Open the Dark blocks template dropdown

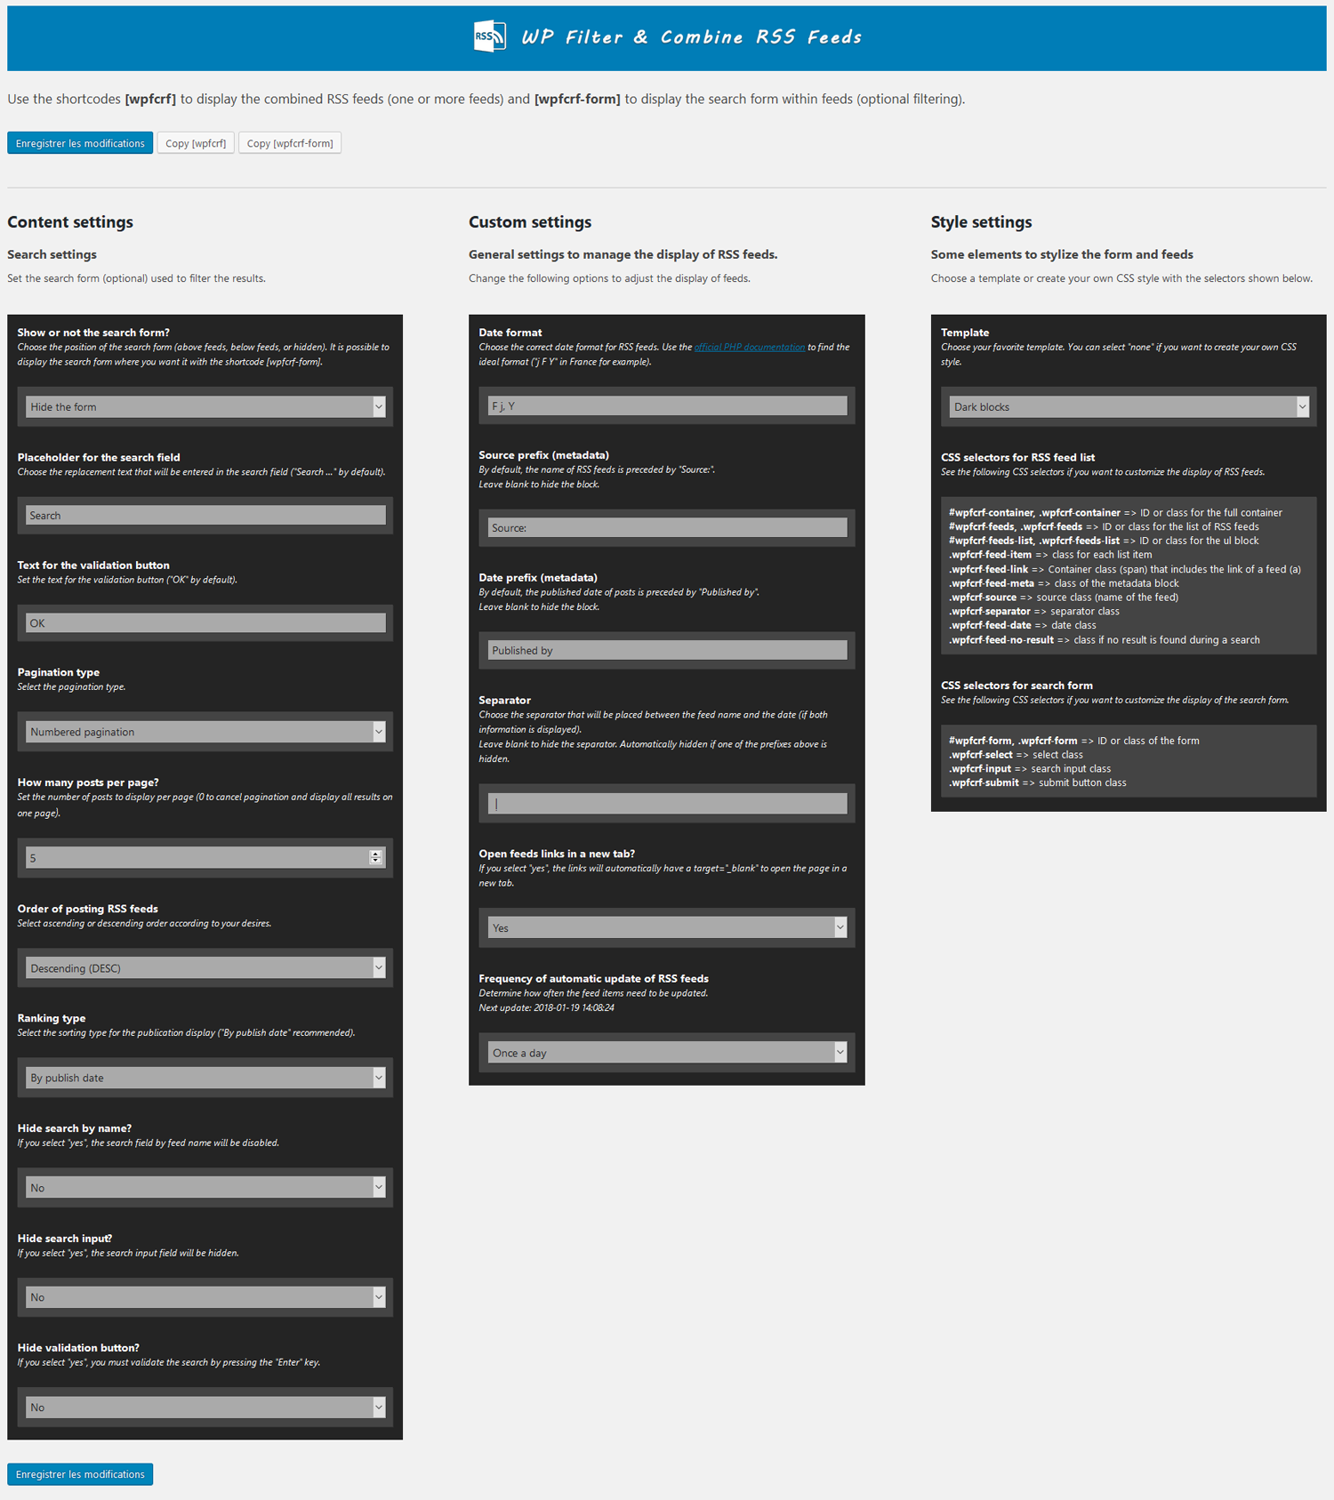[1129, 406]
